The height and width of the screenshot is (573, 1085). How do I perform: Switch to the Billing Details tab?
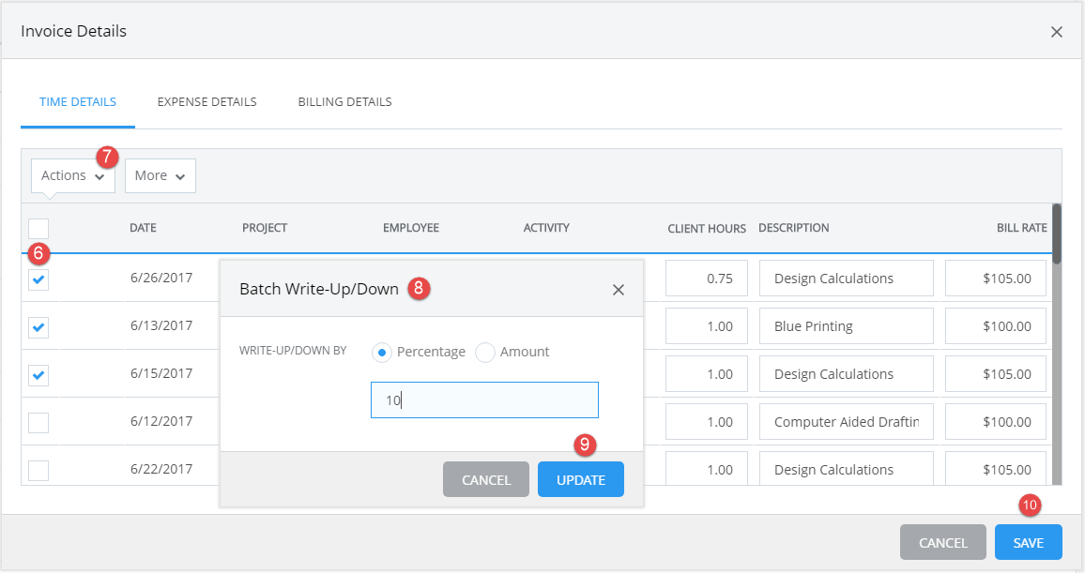pos(344,101)
